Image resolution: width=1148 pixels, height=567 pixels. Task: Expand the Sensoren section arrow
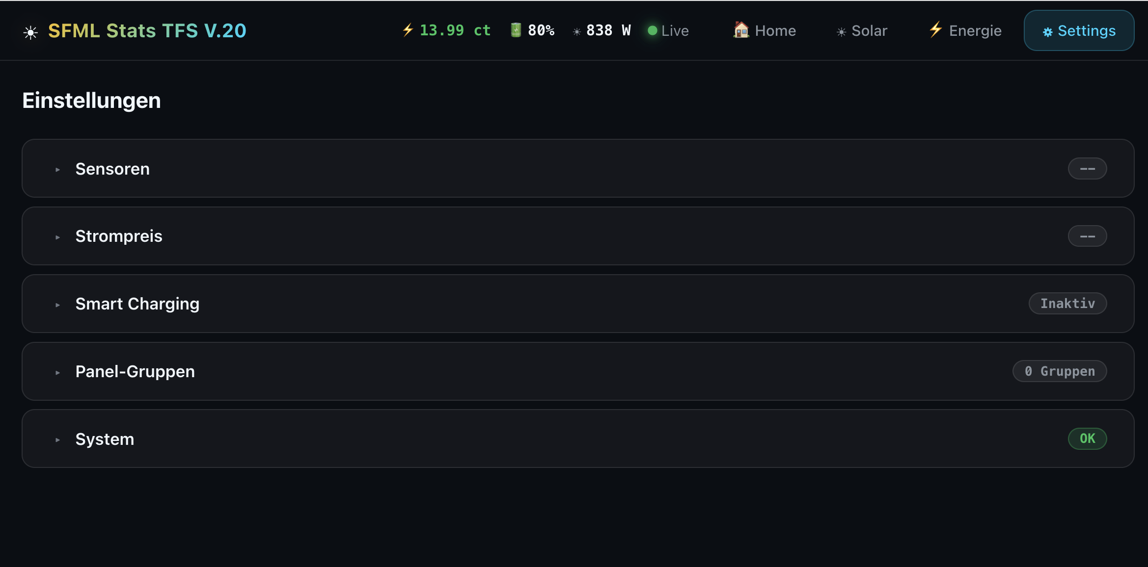coord(57,170)
